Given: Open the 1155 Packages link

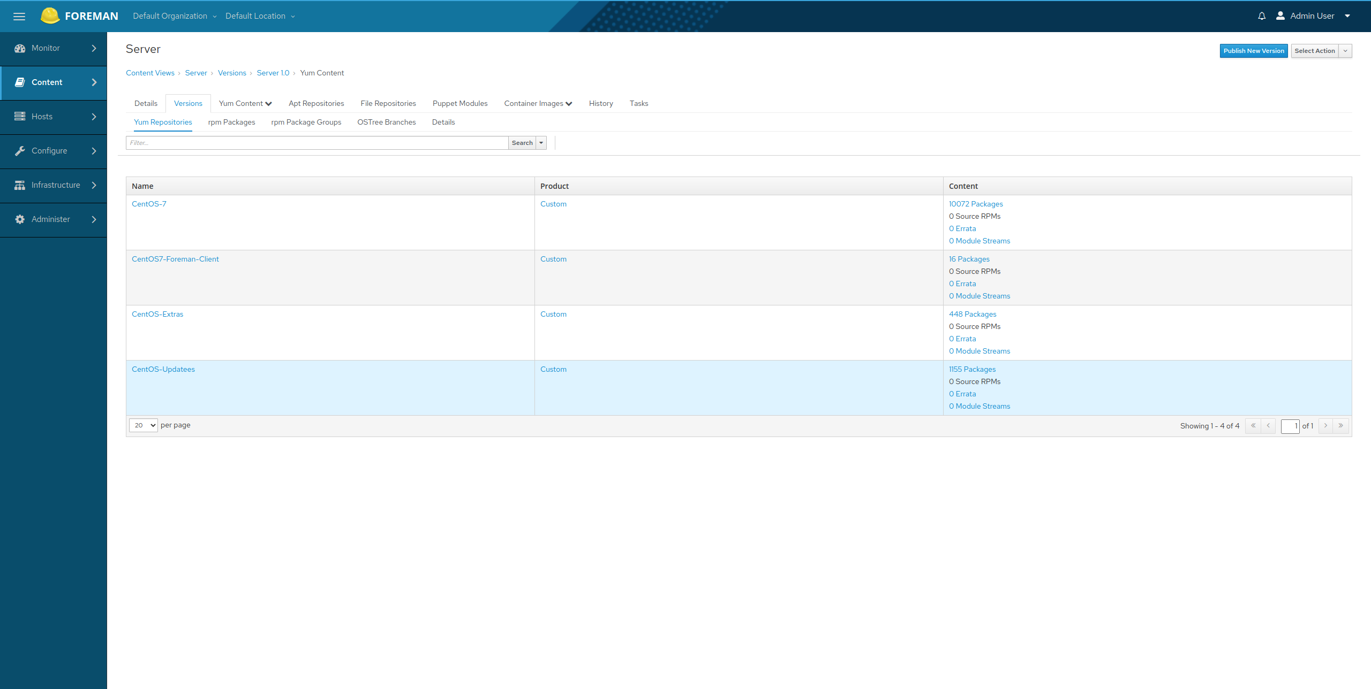Looking at the screenshot, I should pyautogui.click(x=973, y=369).
